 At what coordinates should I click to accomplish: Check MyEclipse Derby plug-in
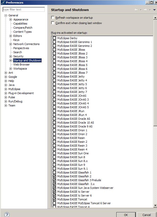pyautogui.click(x=54, y=38)
